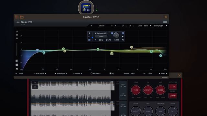Click the undo arrow in preset bar

[x=130, y=26]
